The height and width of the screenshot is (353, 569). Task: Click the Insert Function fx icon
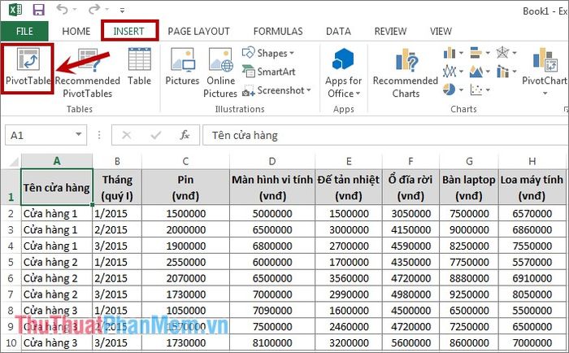(x=185, y=135)
